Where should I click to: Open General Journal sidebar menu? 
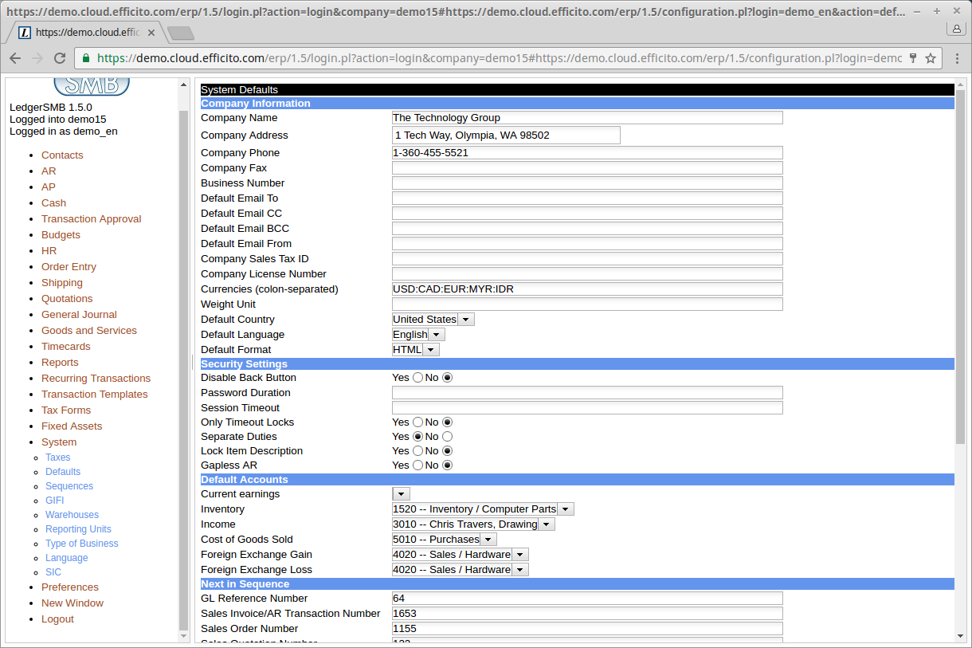click(x=79, y=315)
